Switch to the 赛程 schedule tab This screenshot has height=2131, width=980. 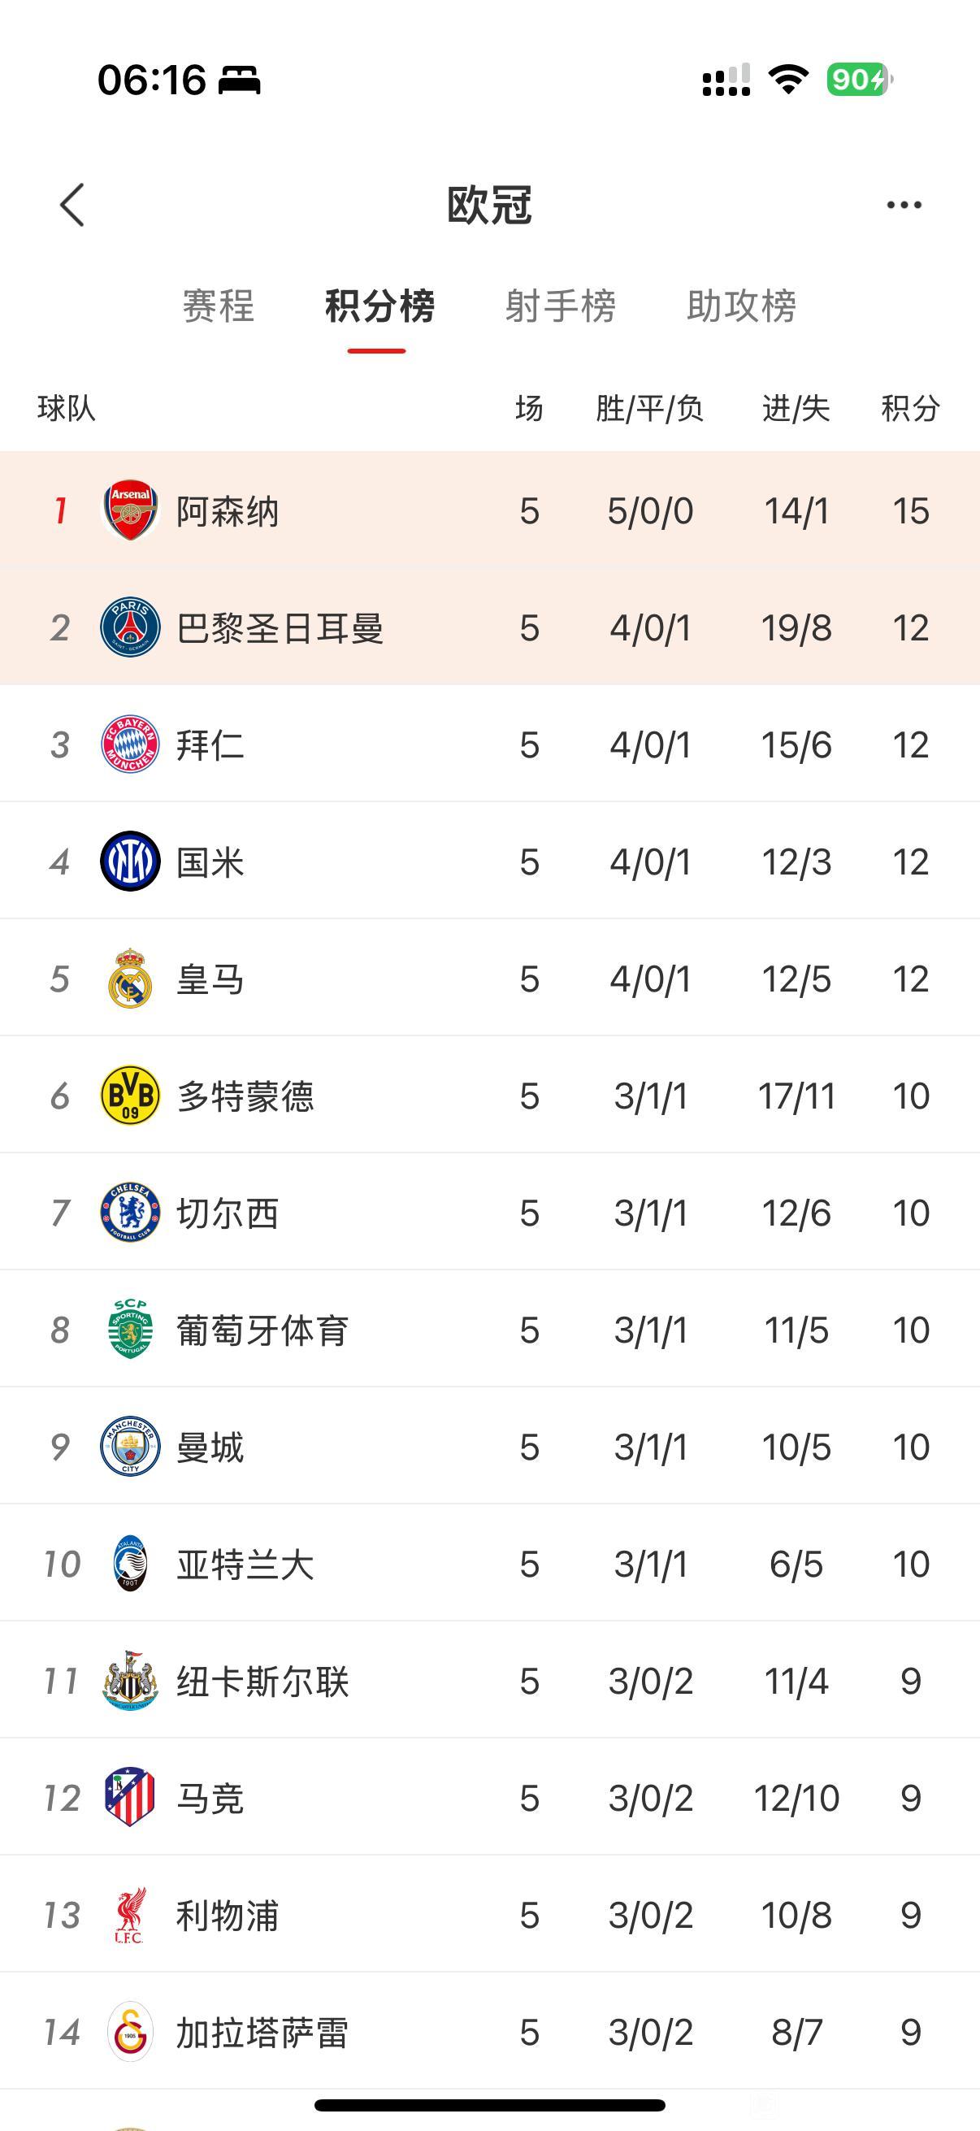pyautogui.click(x=219, y=306)
